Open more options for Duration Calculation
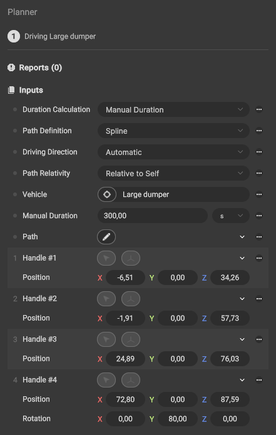276x435 pixels. click(259, 109)
